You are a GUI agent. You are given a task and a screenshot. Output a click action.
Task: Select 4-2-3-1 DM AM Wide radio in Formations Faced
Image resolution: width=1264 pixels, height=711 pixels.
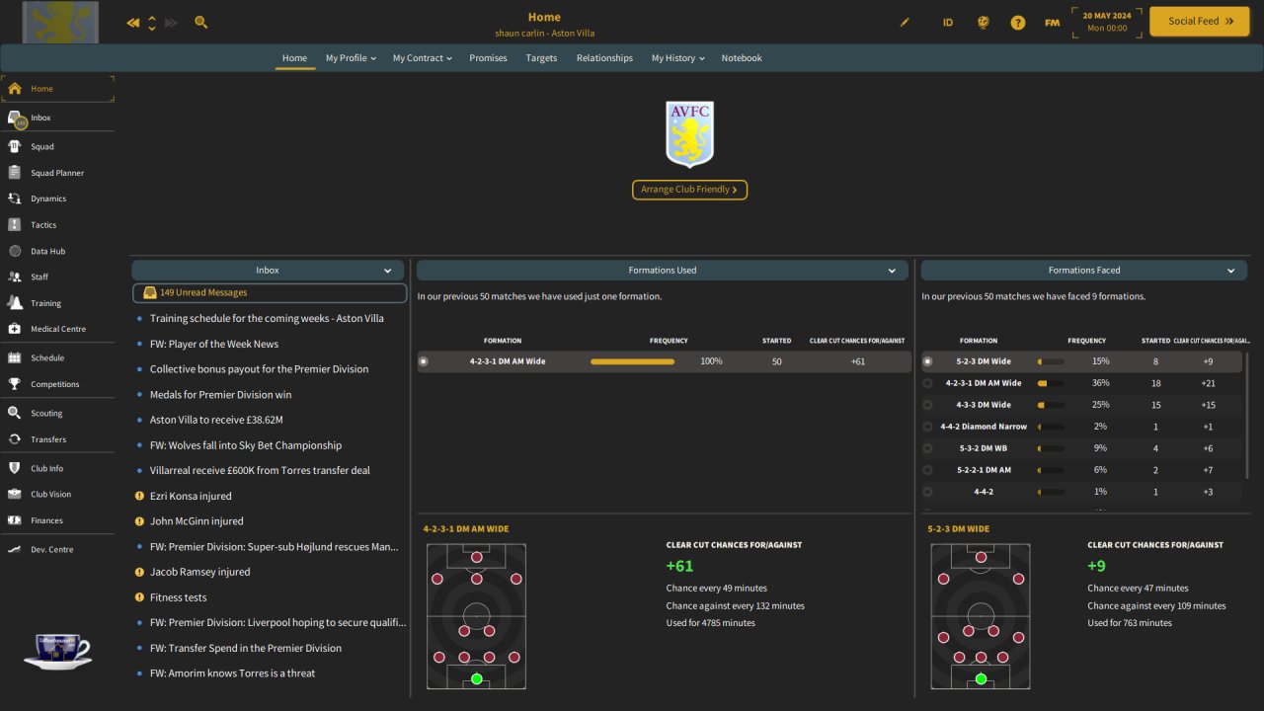point(927,383)
